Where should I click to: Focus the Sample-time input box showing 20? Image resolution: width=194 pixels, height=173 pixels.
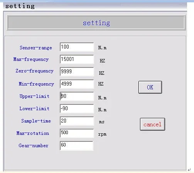[77, 121]
